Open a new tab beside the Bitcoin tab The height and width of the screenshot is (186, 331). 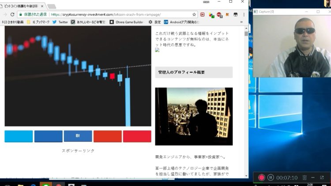coord(52,7)
